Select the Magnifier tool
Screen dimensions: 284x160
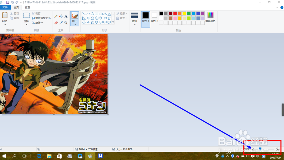coord(66,23)
